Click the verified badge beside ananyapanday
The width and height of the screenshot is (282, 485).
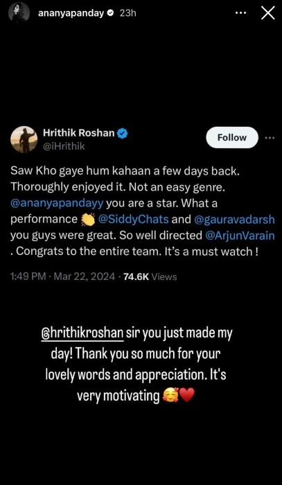[x=111, y=13]
